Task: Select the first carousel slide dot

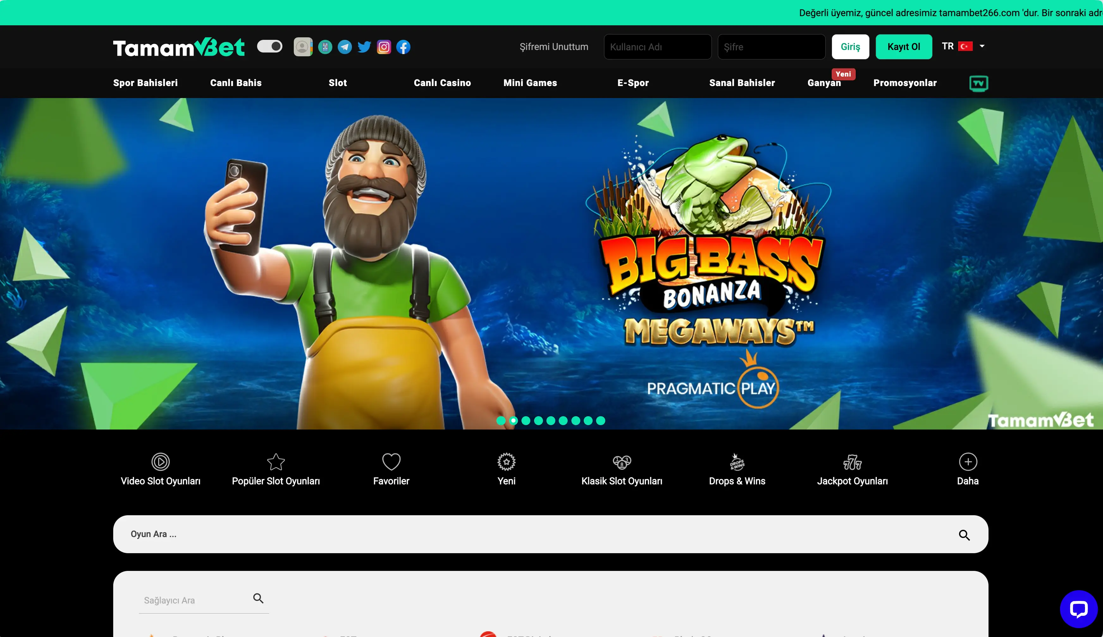Action: [501, 420]
